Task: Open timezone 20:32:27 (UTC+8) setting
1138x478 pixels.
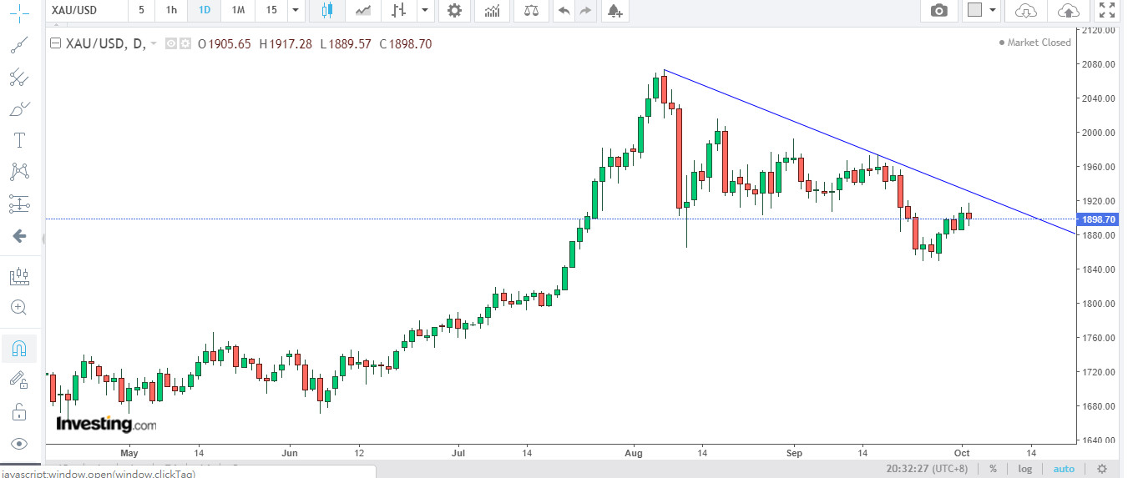Action: coord(928,469)
